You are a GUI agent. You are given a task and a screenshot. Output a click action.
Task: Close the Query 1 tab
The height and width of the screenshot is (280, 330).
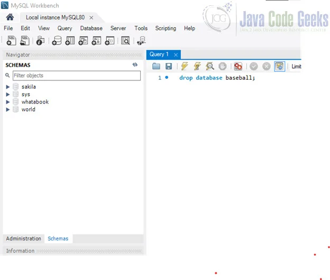click(176, 55)
